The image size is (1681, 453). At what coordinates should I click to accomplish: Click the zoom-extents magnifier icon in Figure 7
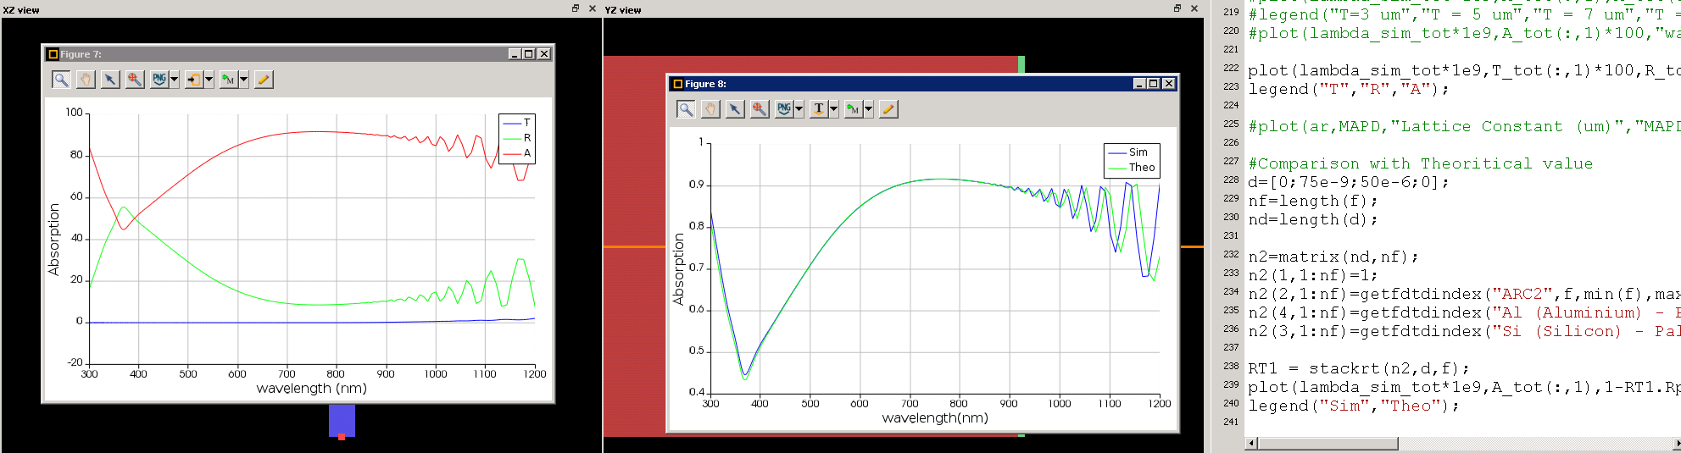coord(135,80)
